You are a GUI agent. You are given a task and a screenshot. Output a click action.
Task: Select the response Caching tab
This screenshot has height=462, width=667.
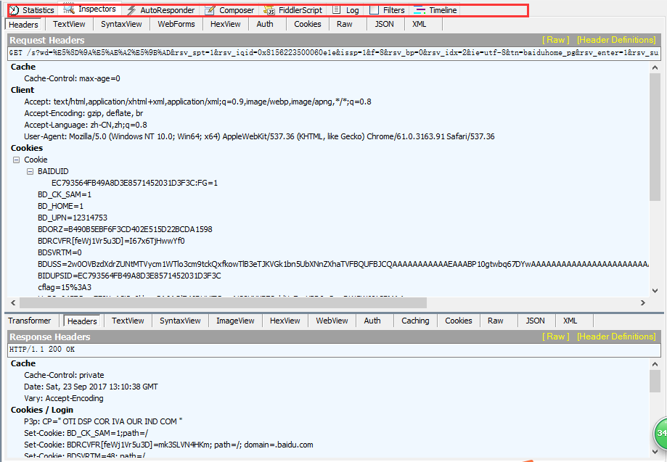tap(415, 321)
